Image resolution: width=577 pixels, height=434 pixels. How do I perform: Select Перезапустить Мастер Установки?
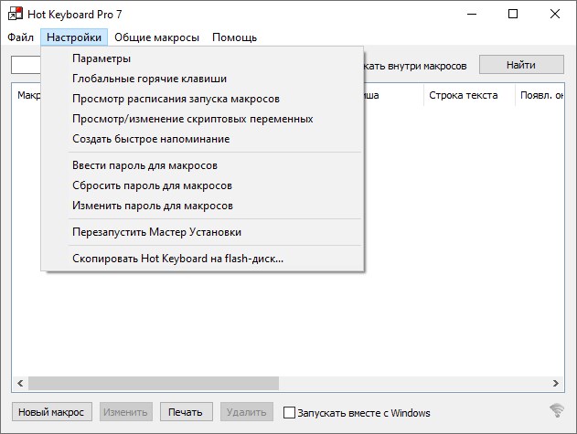156,232
